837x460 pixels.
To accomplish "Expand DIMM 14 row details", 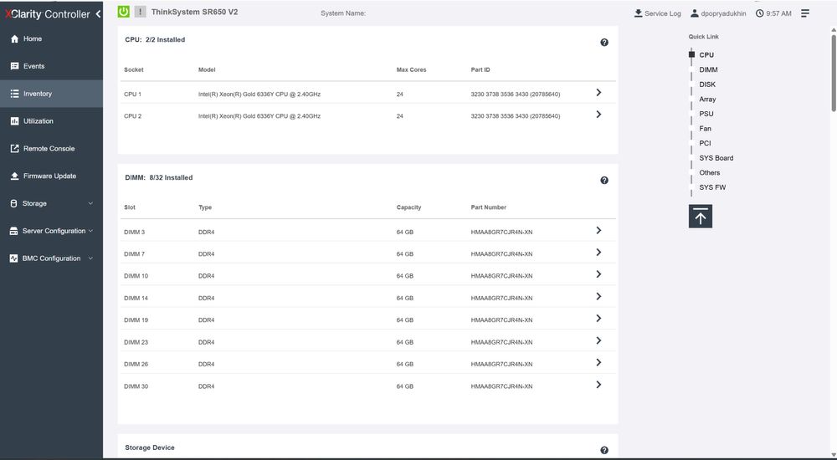I will tap(598, 297).
